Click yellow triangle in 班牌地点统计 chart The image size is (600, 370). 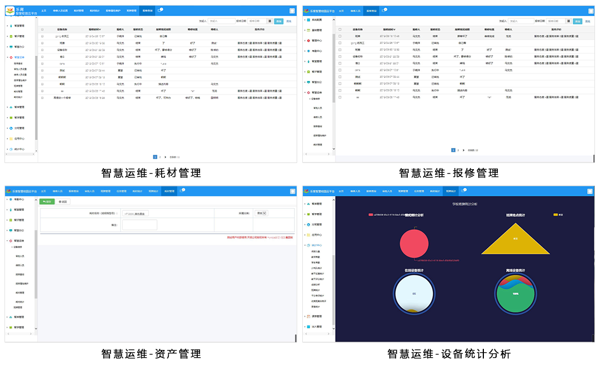(516, 239)
